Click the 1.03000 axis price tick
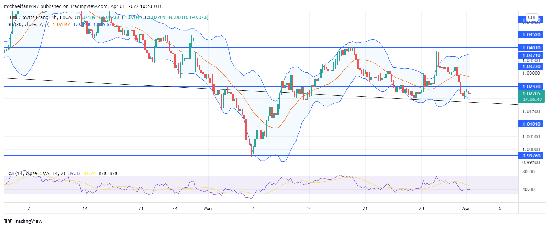 tap(531, 73)
